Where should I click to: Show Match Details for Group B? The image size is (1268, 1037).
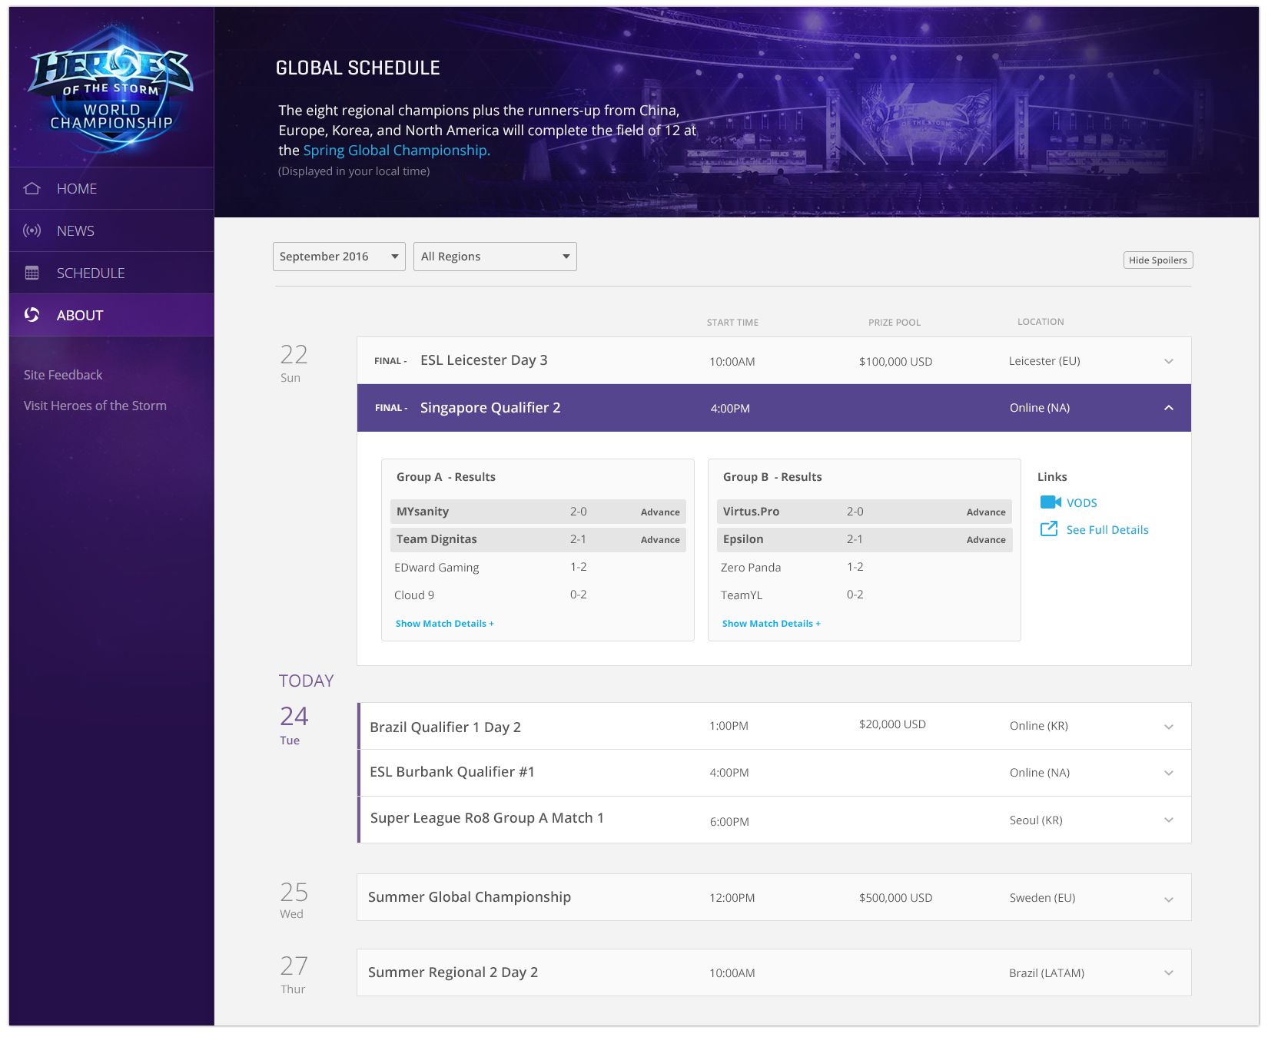[x=772, y=624]
